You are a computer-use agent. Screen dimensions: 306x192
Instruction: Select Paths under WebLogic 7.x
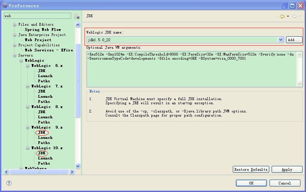[x=44, y=102]
